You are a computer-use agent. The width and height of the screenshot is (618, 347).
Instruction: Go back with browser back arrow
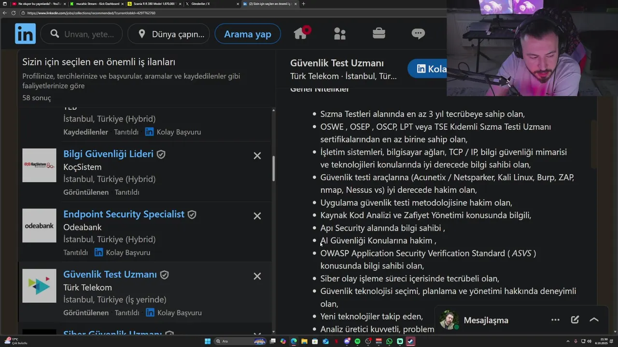point(5,13)
